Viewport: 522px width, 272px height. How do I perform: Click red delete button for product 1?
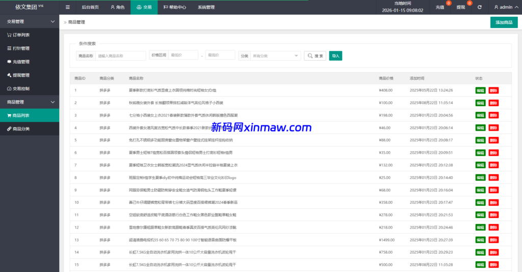493,90
